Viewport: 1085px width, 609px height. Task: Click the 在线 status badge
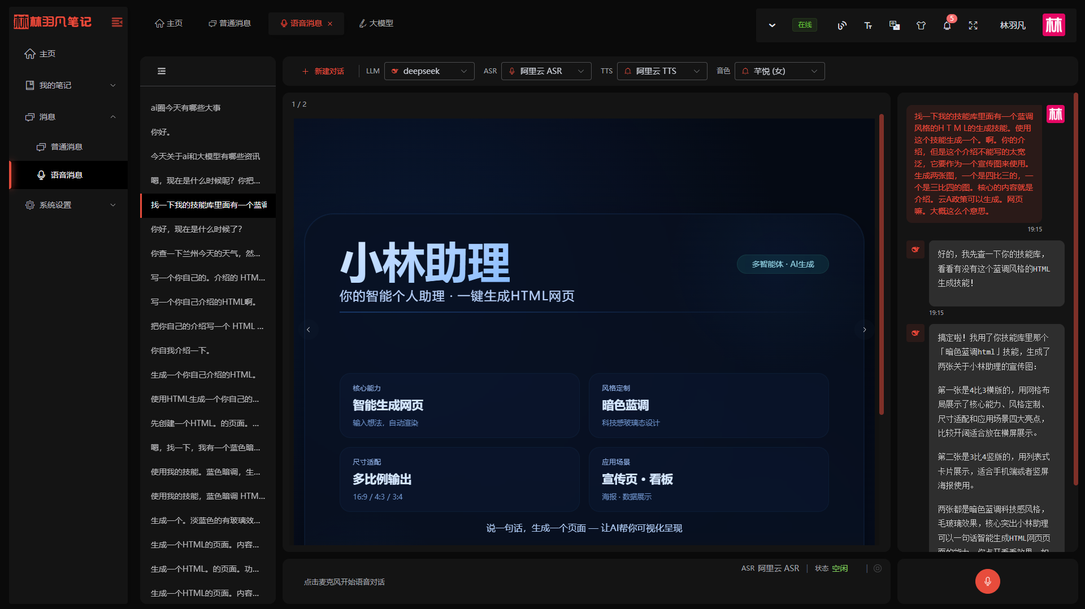[805, 25]
